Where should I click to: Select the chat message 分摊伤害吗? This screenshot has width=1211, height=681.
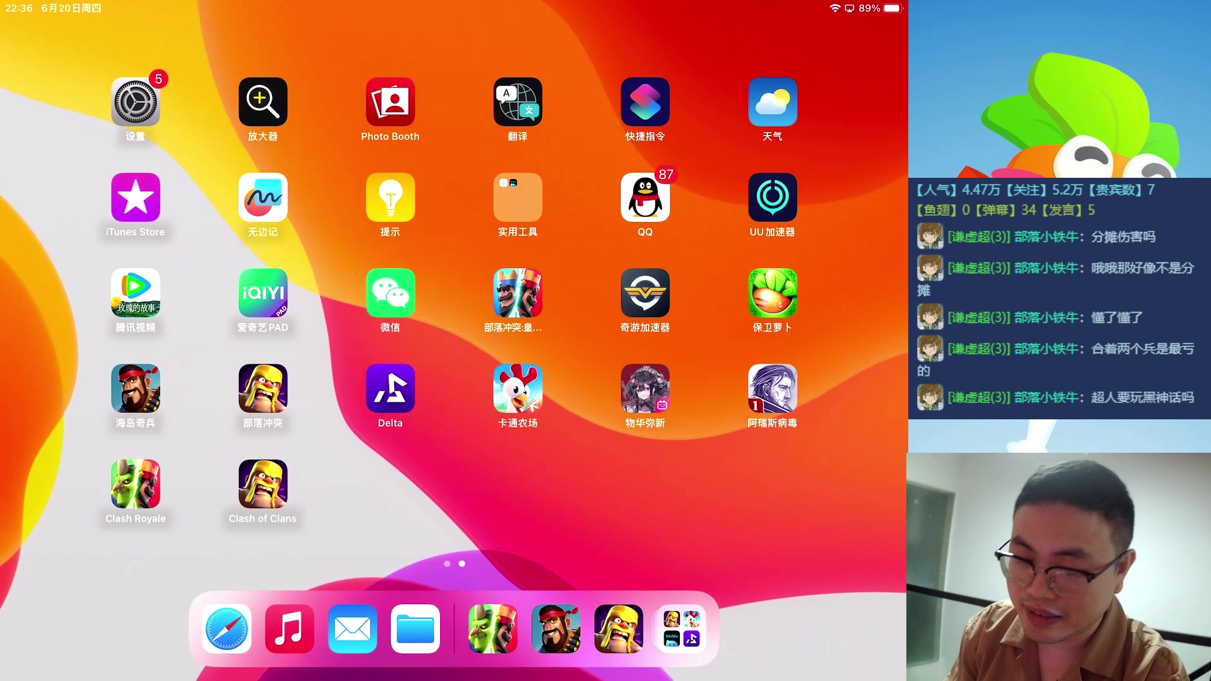(x=1123, y=237)
